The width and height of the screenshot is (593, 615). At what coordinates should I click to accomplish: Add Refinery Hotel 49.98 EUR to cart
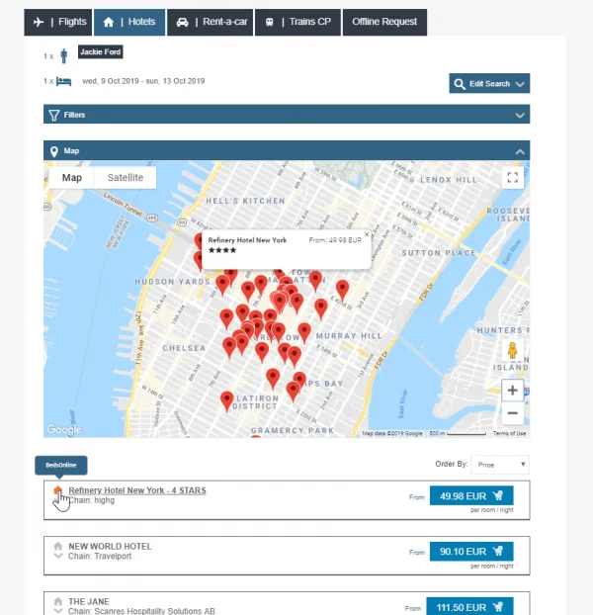point(471,495)
